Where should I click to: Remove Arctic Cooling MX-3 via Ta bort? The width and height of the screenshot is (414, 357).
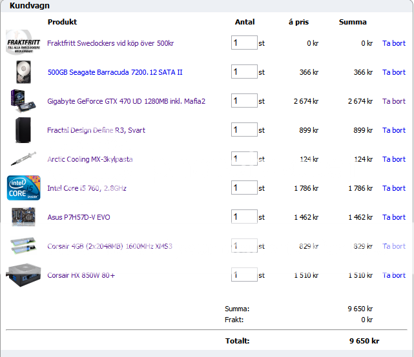pyautogui.click(x=394, y=159)
